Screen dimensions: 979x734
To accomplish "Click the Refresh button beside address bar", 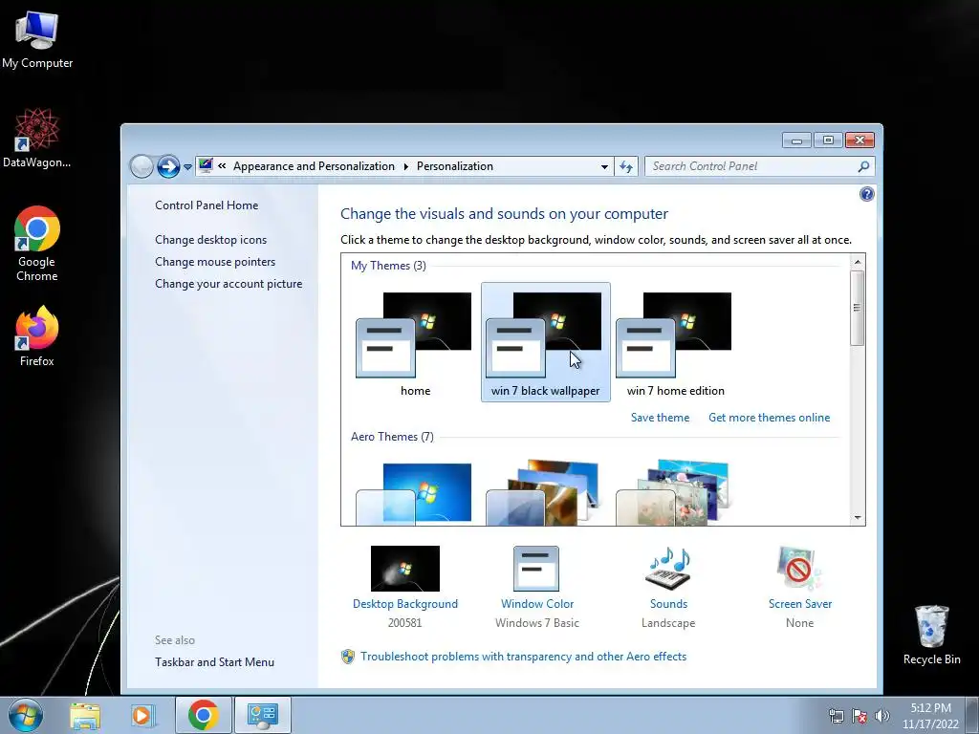I will click(625, 166).
